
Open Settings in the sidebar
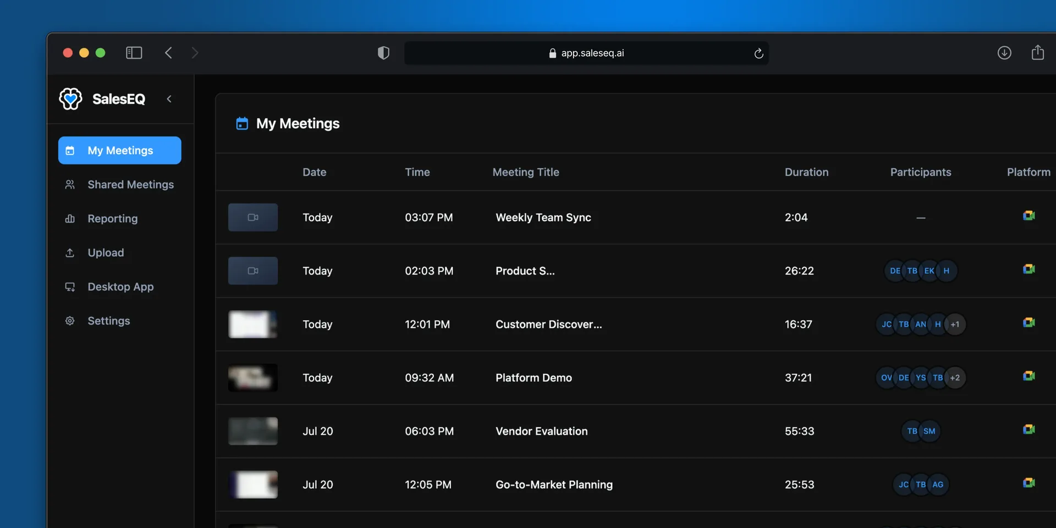120,321
